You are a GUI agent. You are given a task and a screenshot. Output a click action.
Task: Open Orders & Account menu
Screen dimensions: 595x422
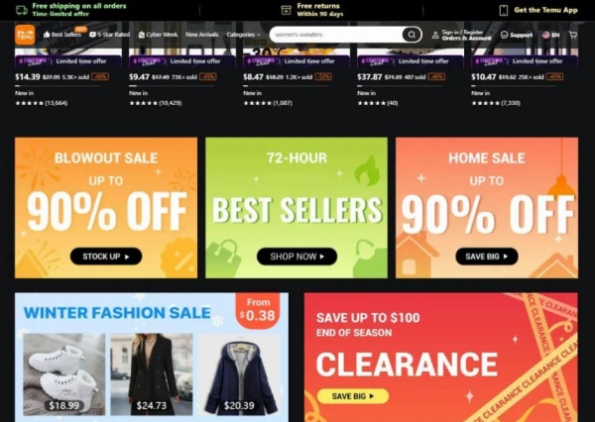(x=466, y=38)
